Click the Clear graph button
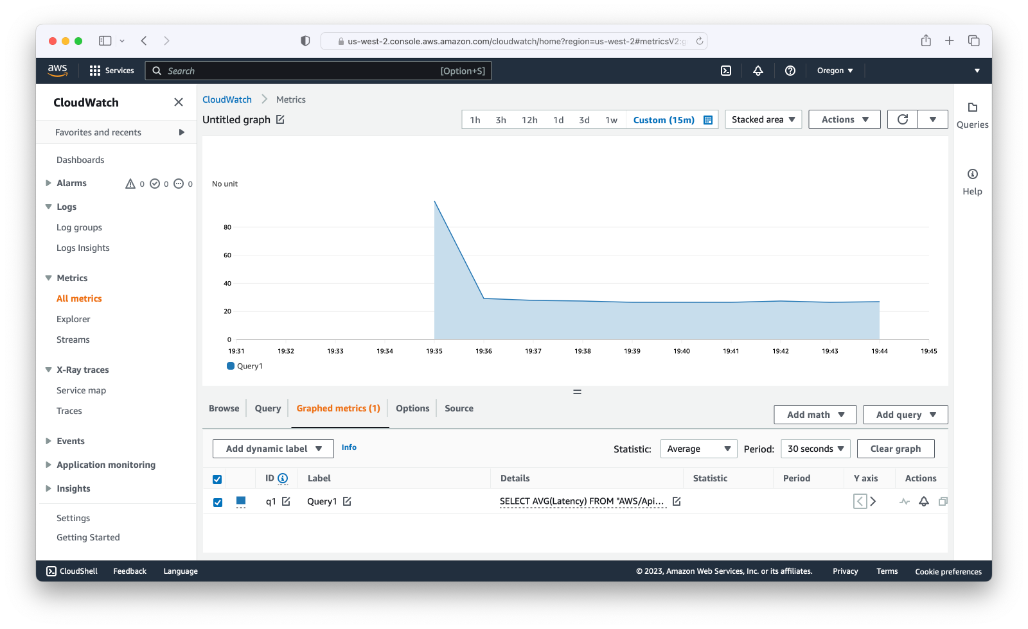The image size is (1028, 629). (896, 449)
